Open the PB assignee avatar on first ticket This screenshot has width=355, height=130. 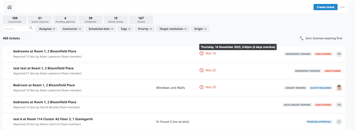pyautogui.click(x=339, y=54)
